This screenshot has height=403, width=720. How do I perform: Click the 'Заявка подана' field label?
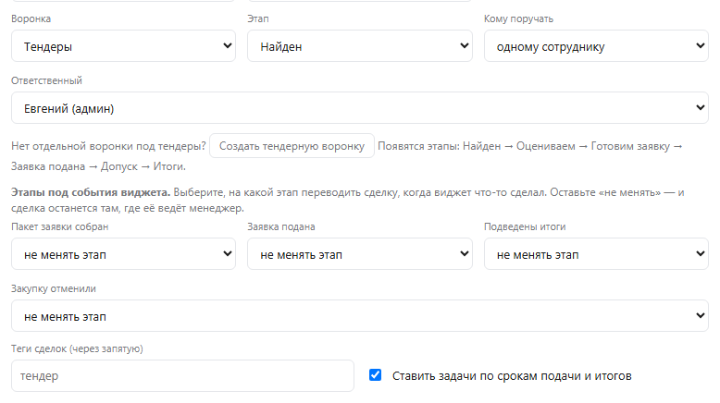(x=281, y=227)
